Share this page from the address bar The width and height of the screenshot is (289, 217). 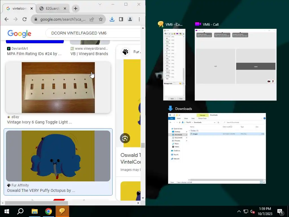pyautogui.click(x=92, y=19)
